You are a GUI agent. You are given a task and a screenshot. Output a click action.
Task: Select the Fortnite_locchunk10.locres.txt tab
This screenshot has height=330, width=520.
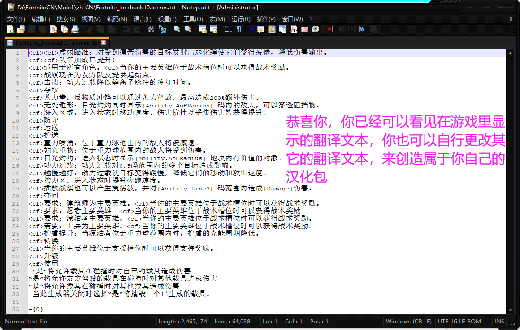pyautogui.click(x=57, y=43)
